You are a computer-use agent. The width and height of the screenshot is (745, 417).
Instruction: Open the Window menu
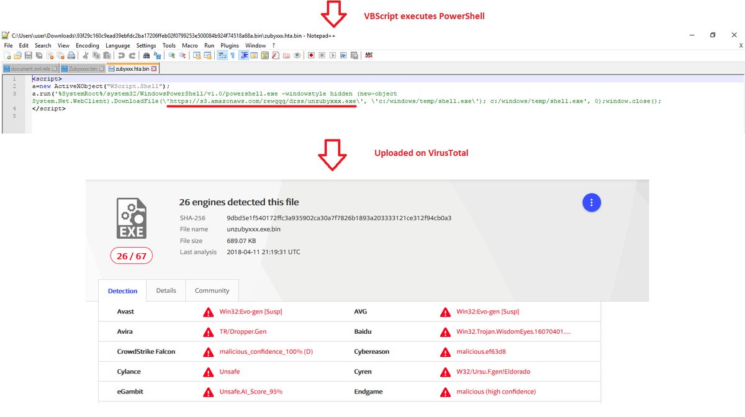(255, 46)
